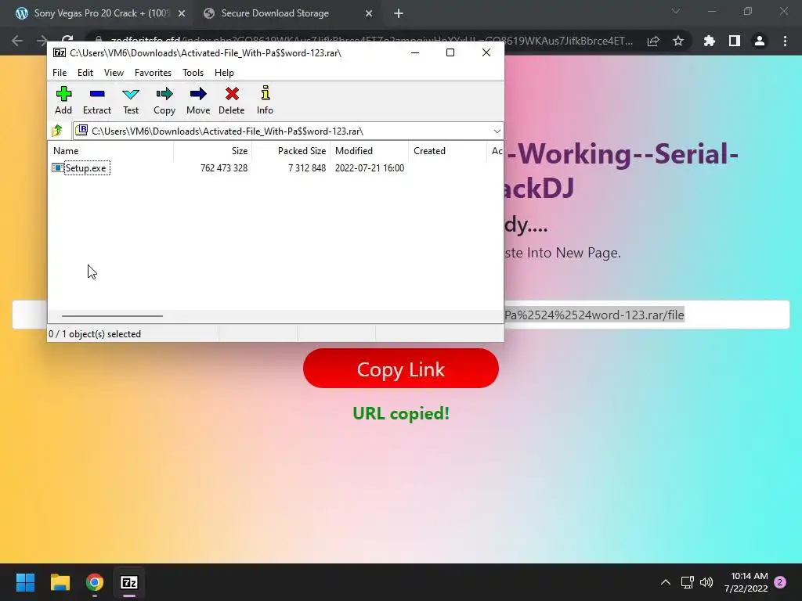Open the Help menu
The width and height of the screenshot is (802, 601).
[224, 73]
